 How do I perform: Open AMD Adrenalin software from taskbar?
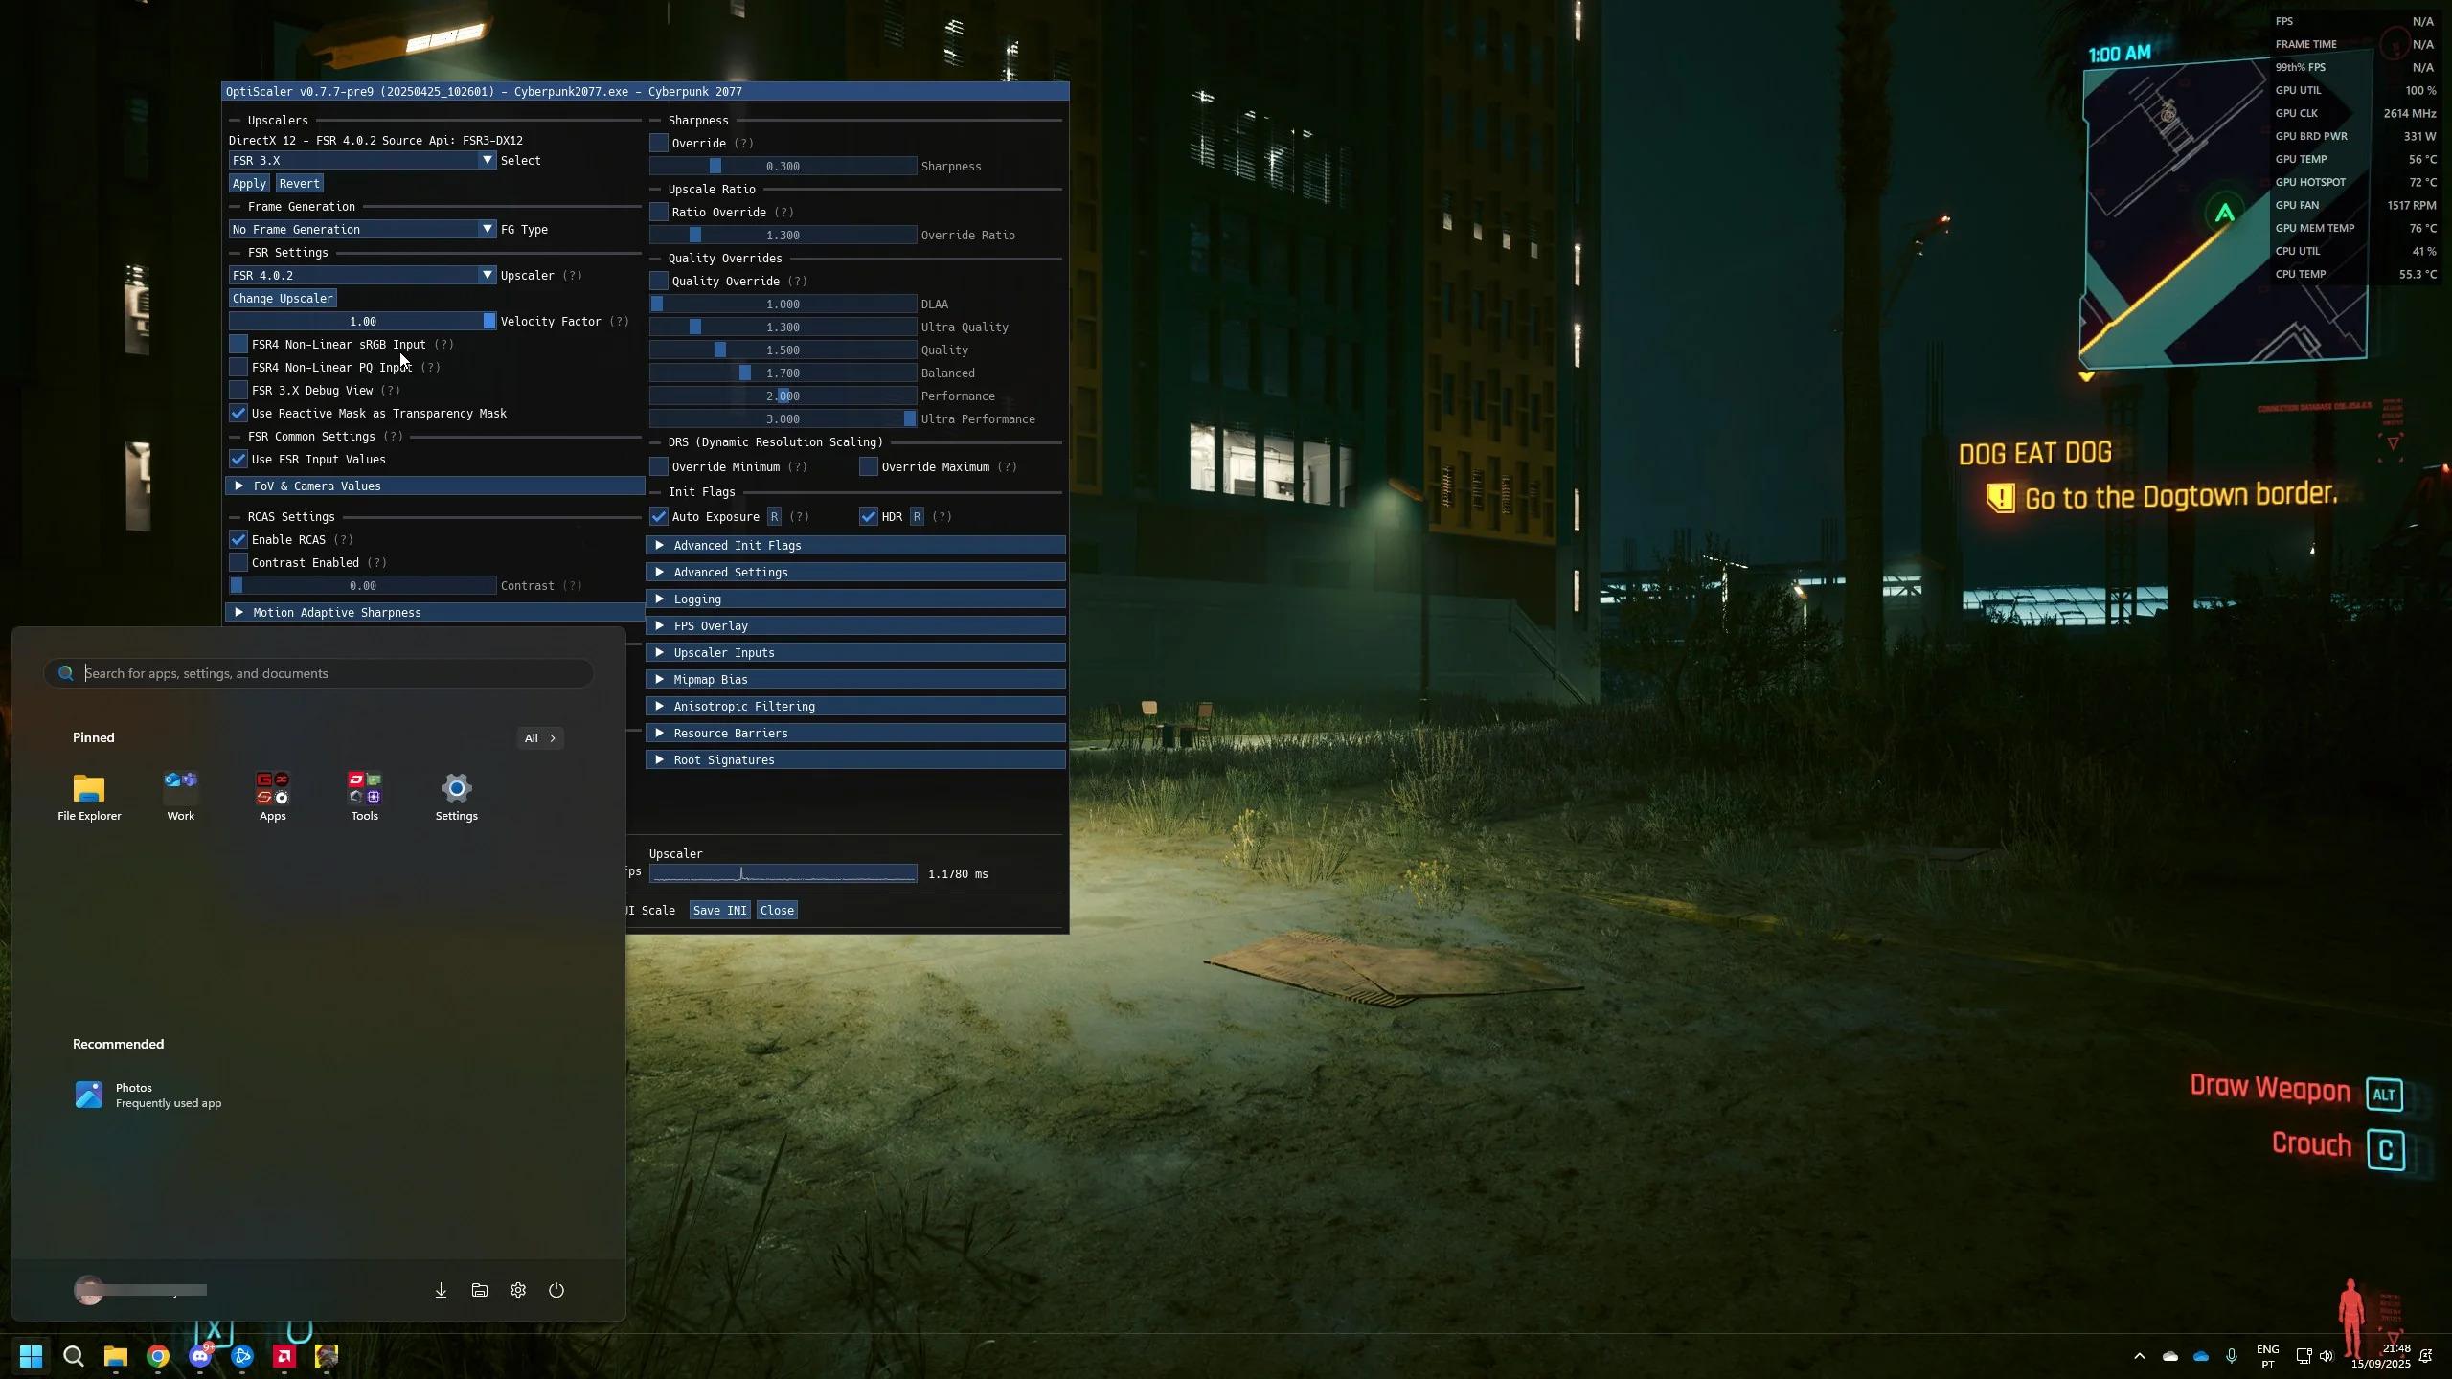(284, 1357)
